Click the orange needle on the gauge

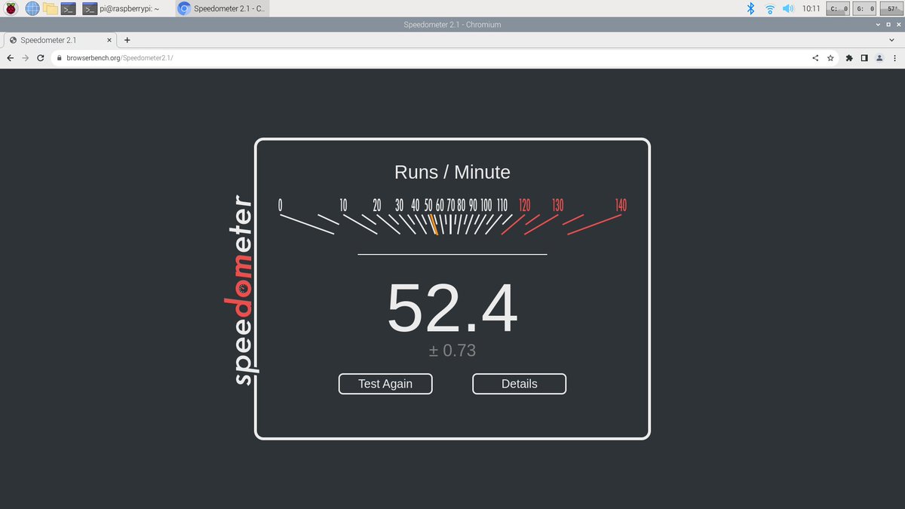coord(434,225)
